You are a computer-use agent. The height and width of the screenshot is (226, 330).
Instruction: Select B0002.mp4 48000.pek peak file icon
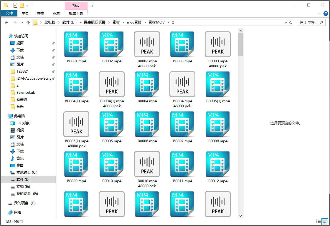pos(147,44)
